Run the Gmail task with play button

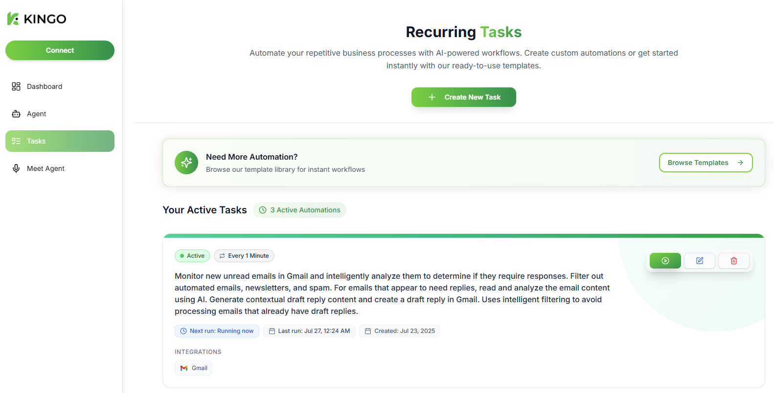pyautogui.click(x=665, y=261)
